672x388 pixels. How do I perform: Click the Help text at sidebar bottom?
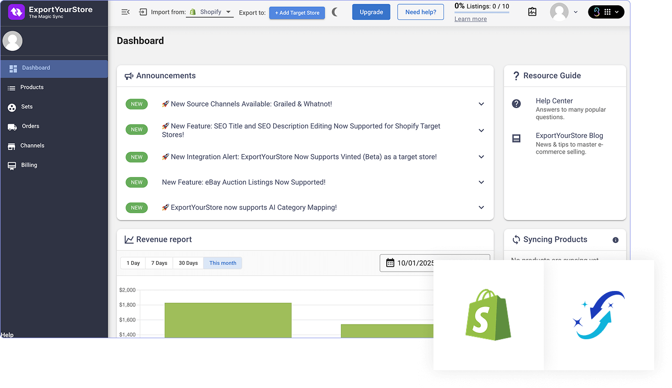(x=7, y=335)
